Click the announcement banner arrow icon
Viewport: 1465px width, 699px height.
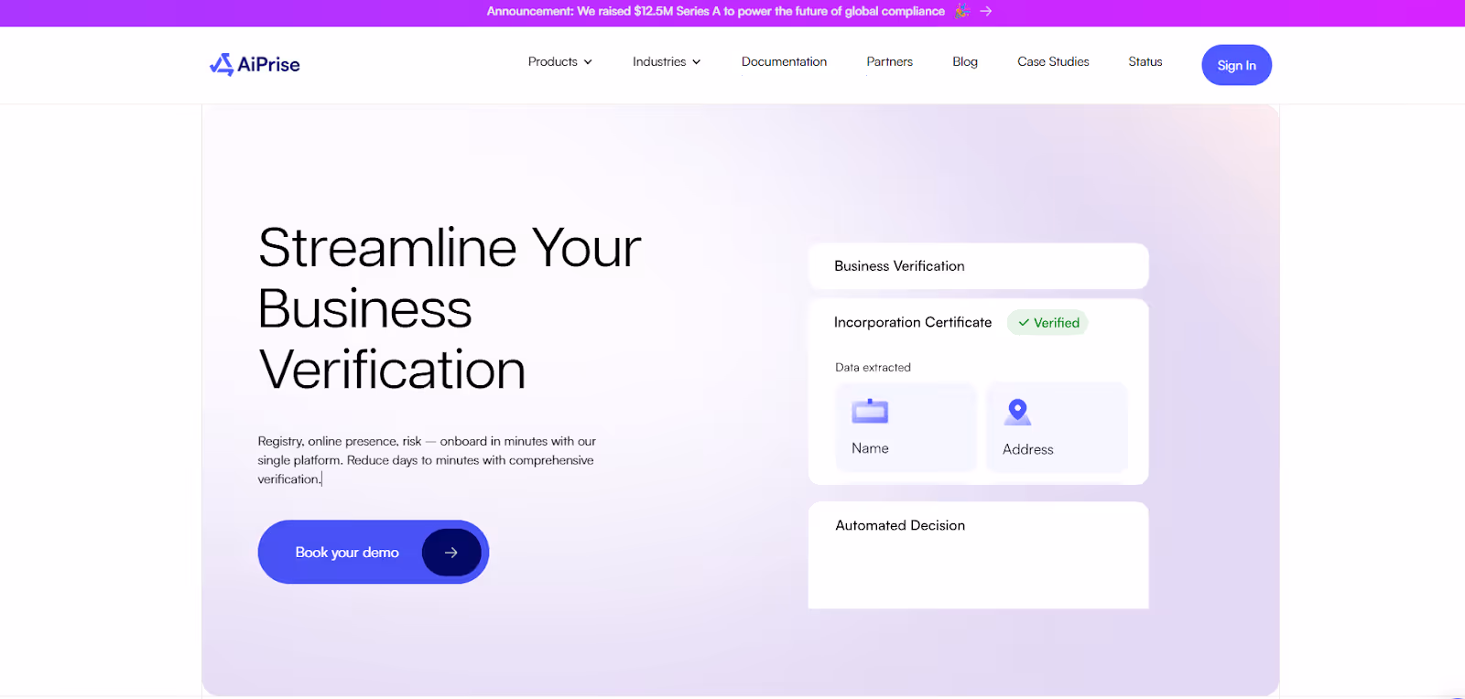[985, 11]
